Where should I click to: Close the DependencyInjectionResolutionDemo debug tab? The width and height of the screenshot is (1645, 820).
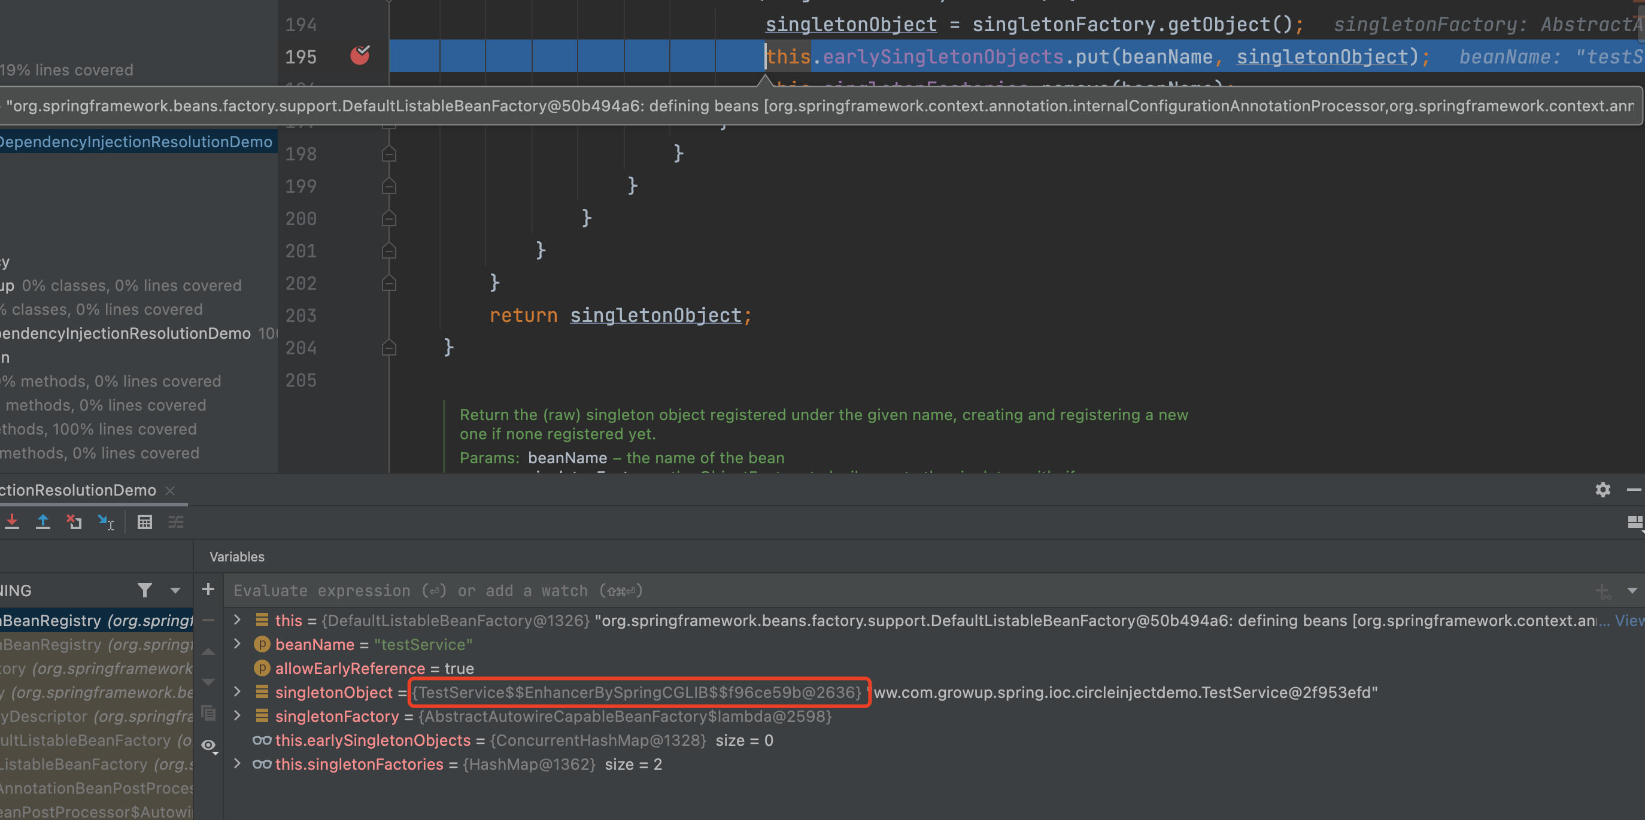pos(170,490)
